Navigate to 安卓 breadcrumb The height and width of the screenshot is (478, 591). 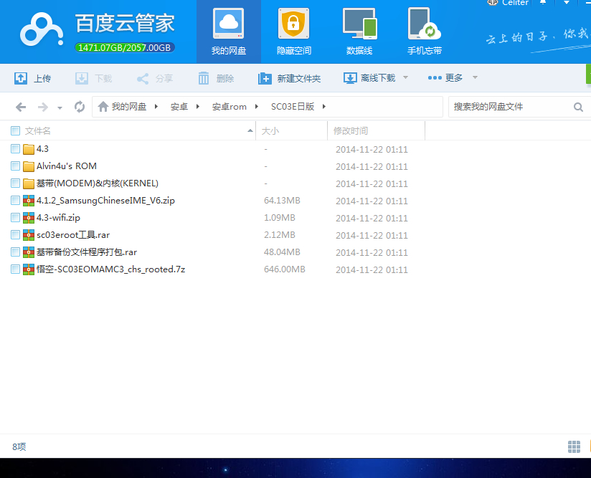click(x=179, y=107)
